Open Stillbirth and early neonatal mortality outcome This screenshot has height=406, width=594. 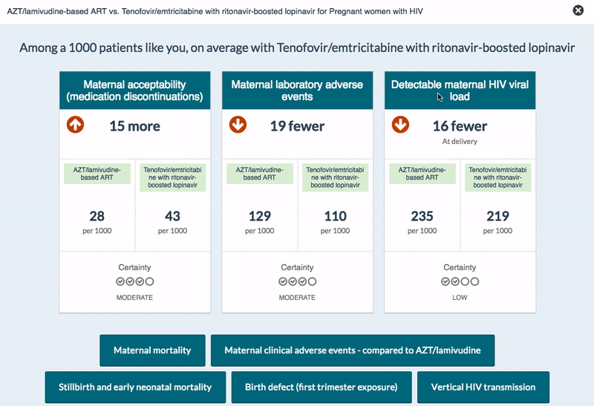(135, 387)
